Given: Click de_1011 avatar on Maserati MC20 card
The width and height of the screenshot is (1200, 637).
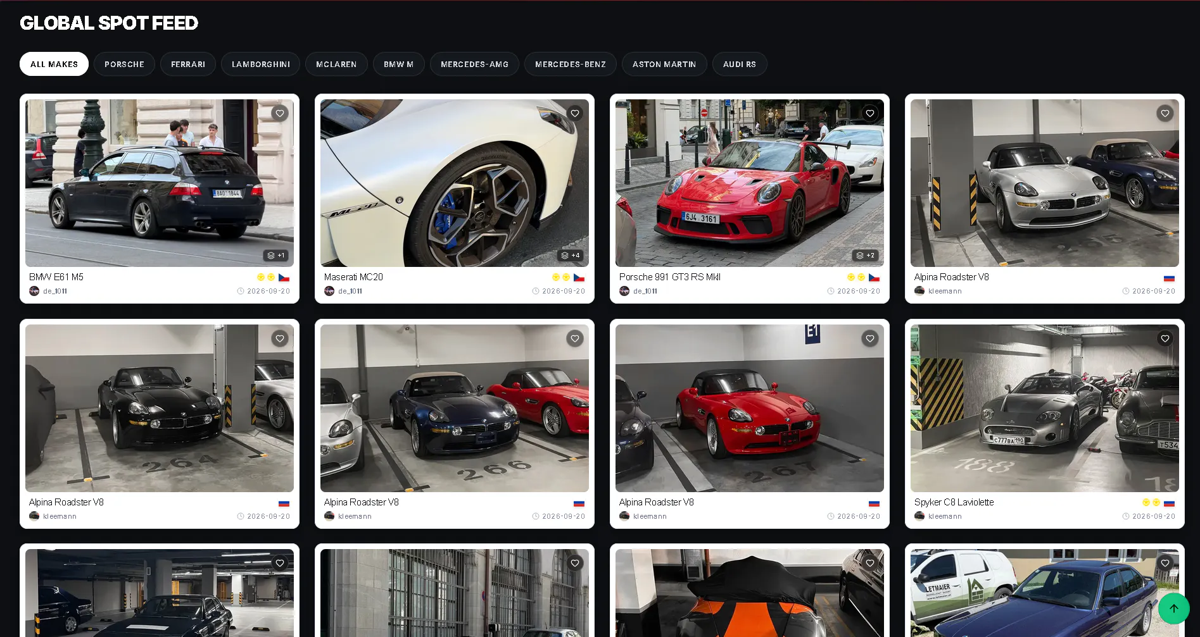Looking at the screenshot, I should tap(329, 291).
